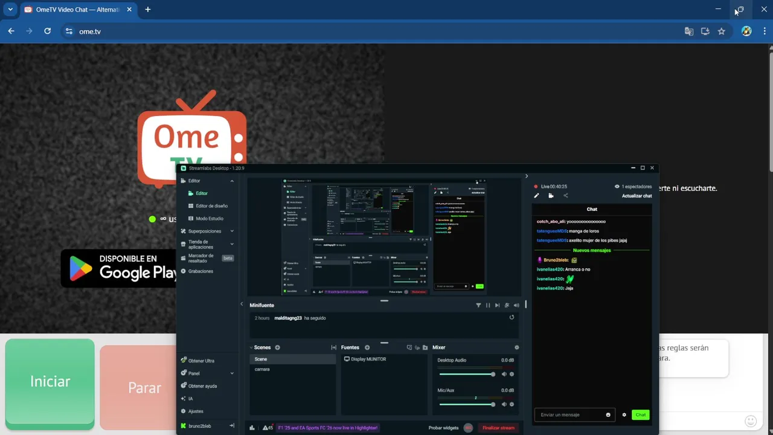Expand Tienda de aplicaciones submenu
This screenshot has width=773, height=435.
pyautogui.click(x=232, y=244)
